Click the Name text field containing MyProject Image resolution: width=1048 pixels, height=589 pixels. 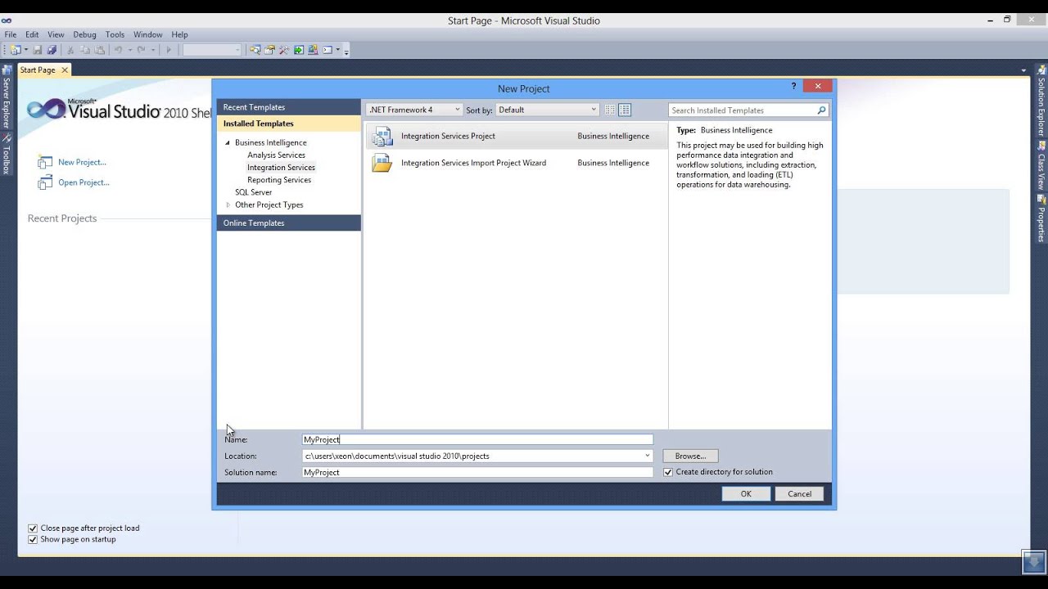[x=477, y=440]
